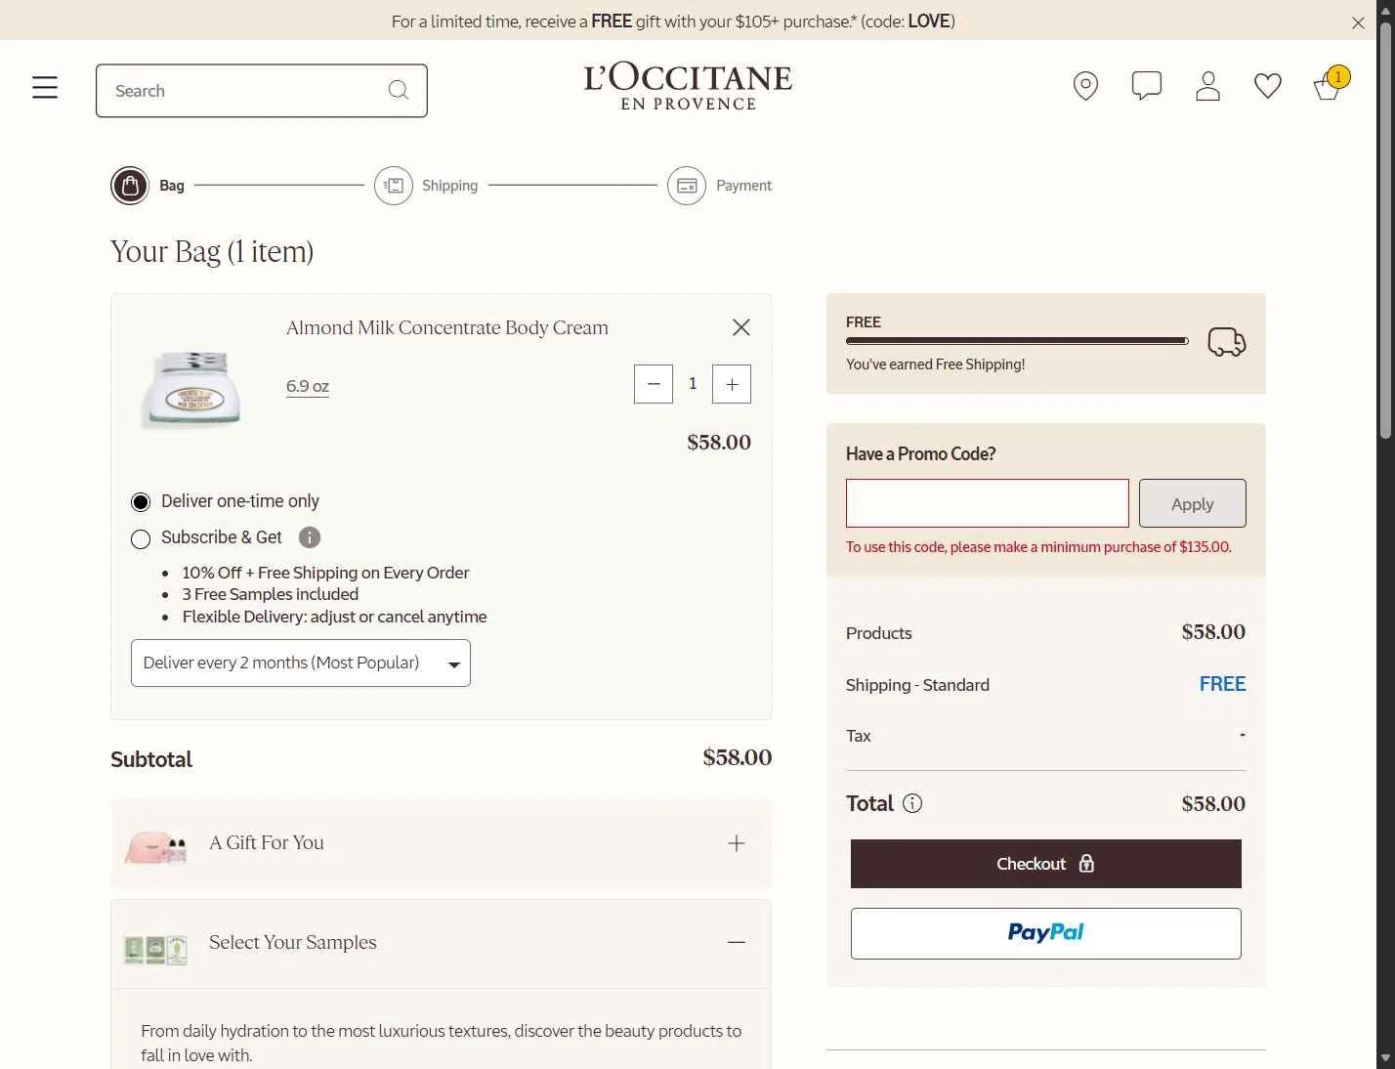Open the wishlist heart icon
The height and width of the screenshot is (1069, 1395).
click(x=1268, y=86)
